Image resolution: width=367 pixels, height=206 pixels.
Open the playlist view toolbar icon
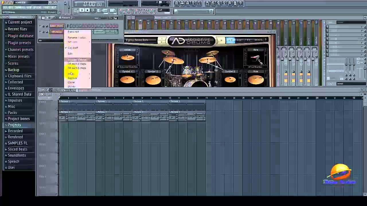[x=176, y=3]
